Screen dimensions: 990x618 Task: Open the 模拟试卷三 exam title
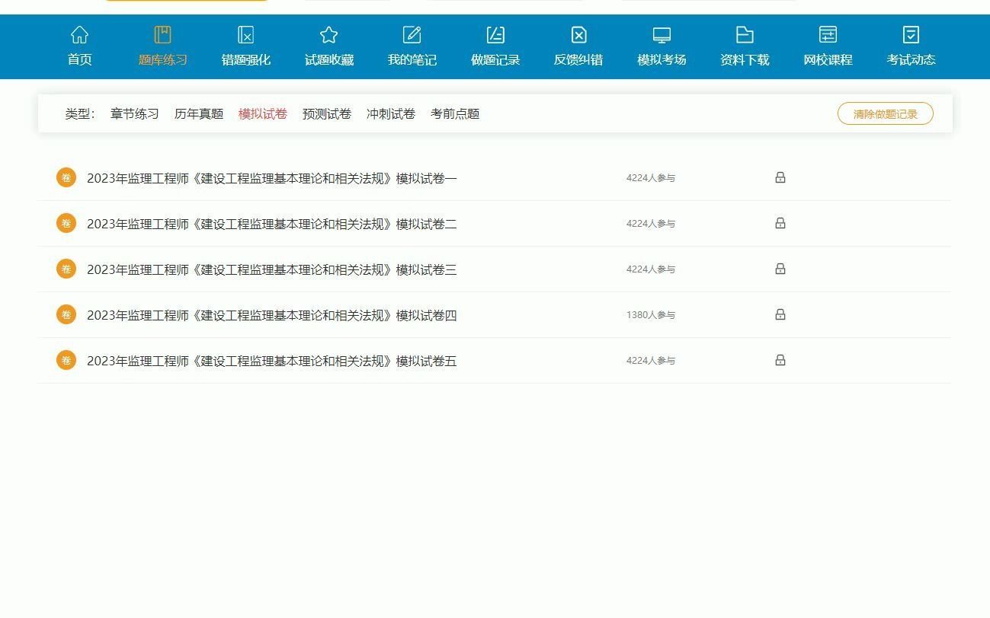pos(272,270)
